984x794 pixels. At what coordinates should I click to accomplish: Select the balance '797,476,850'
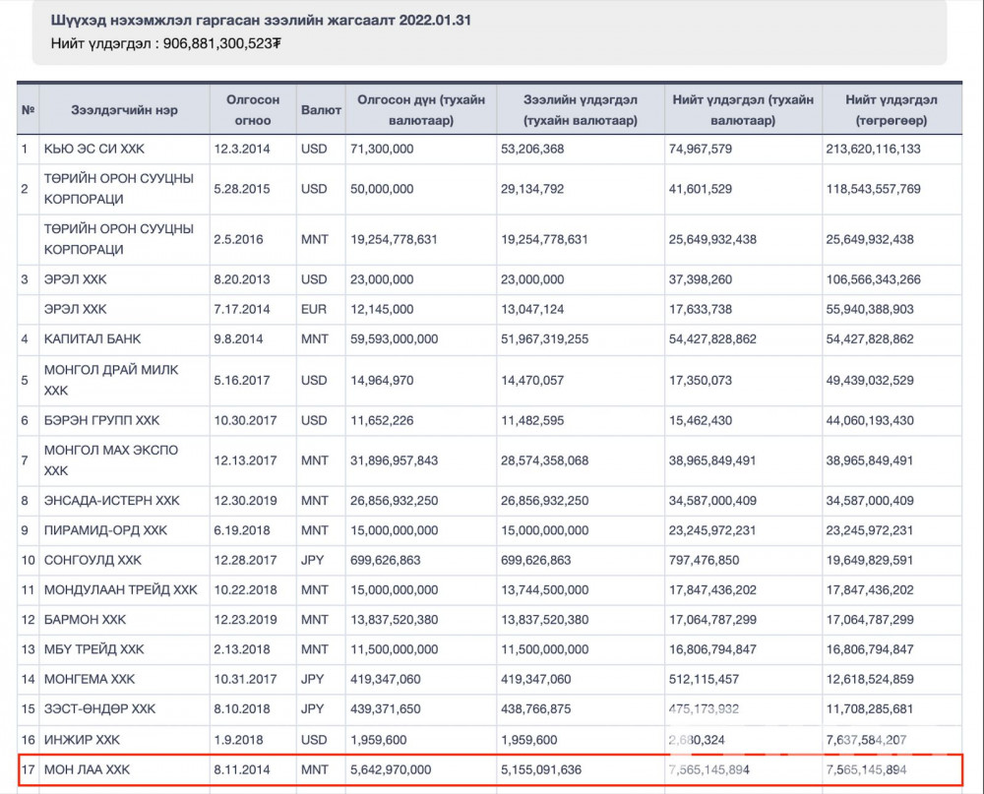pos(705,560)
